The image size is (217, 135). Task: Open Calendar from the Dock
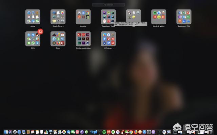(x=33, y=132)
